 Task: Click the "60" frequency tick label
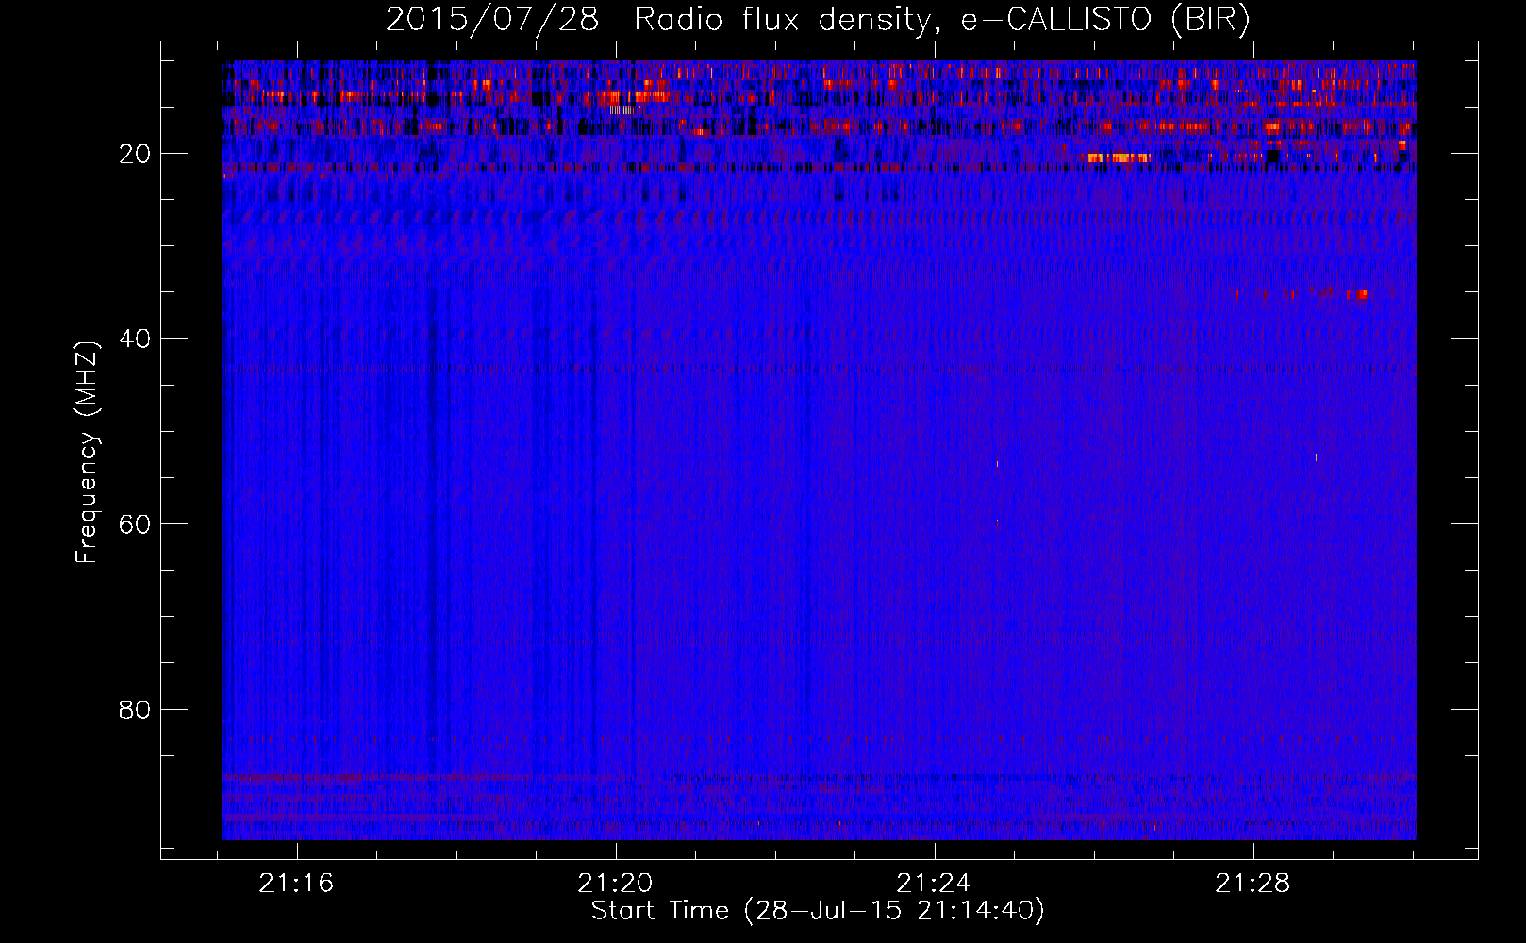point(136,524)
